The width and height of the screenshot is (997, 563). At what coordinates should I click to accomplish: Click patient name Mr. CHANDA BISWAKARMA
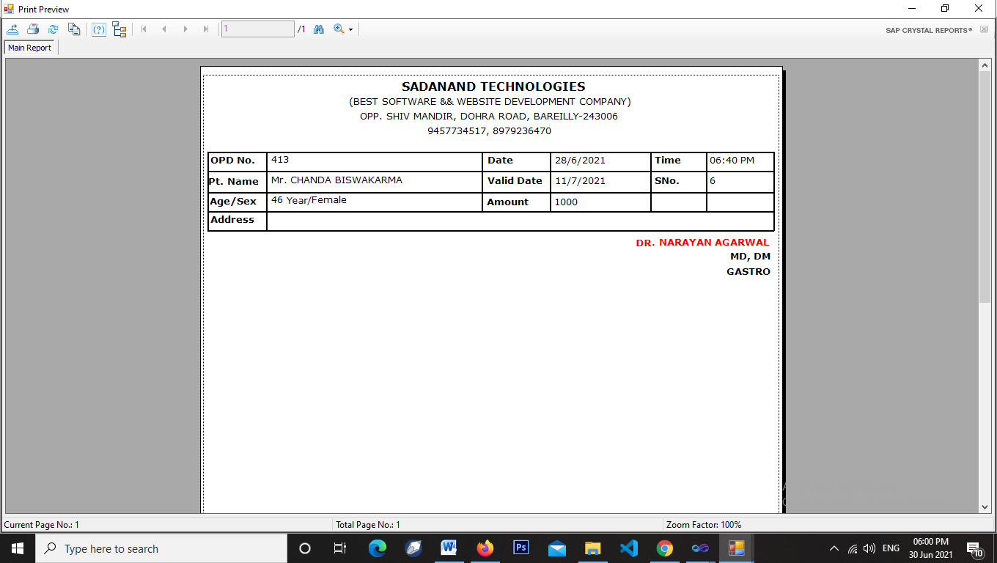336,180
